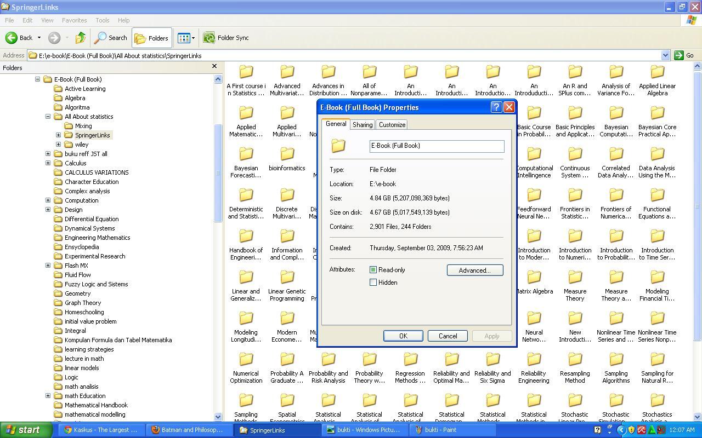Expand the 'Flash MX' tree node
Image resolution: width=702 pixels, height=438 pixels.
(48, 266)
